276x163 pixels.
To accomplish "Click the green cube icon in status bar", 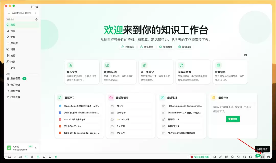I will 38,157.
